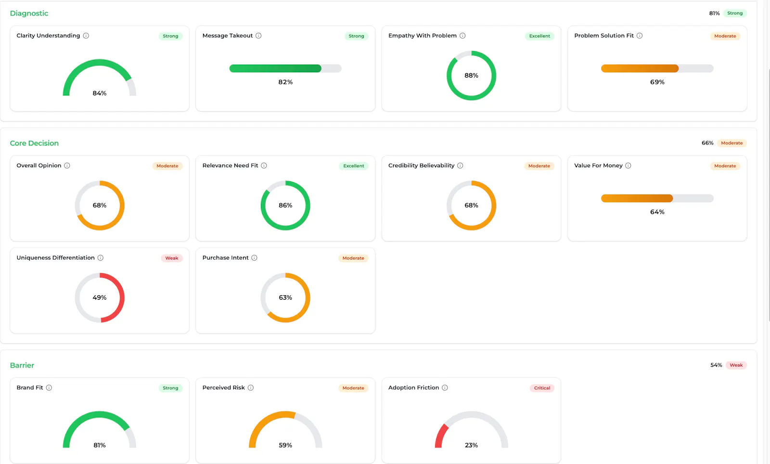Click the Core Decision Moderate summary badge
Image resolution: width=770 pixels, height=464 pixels.
732,143
